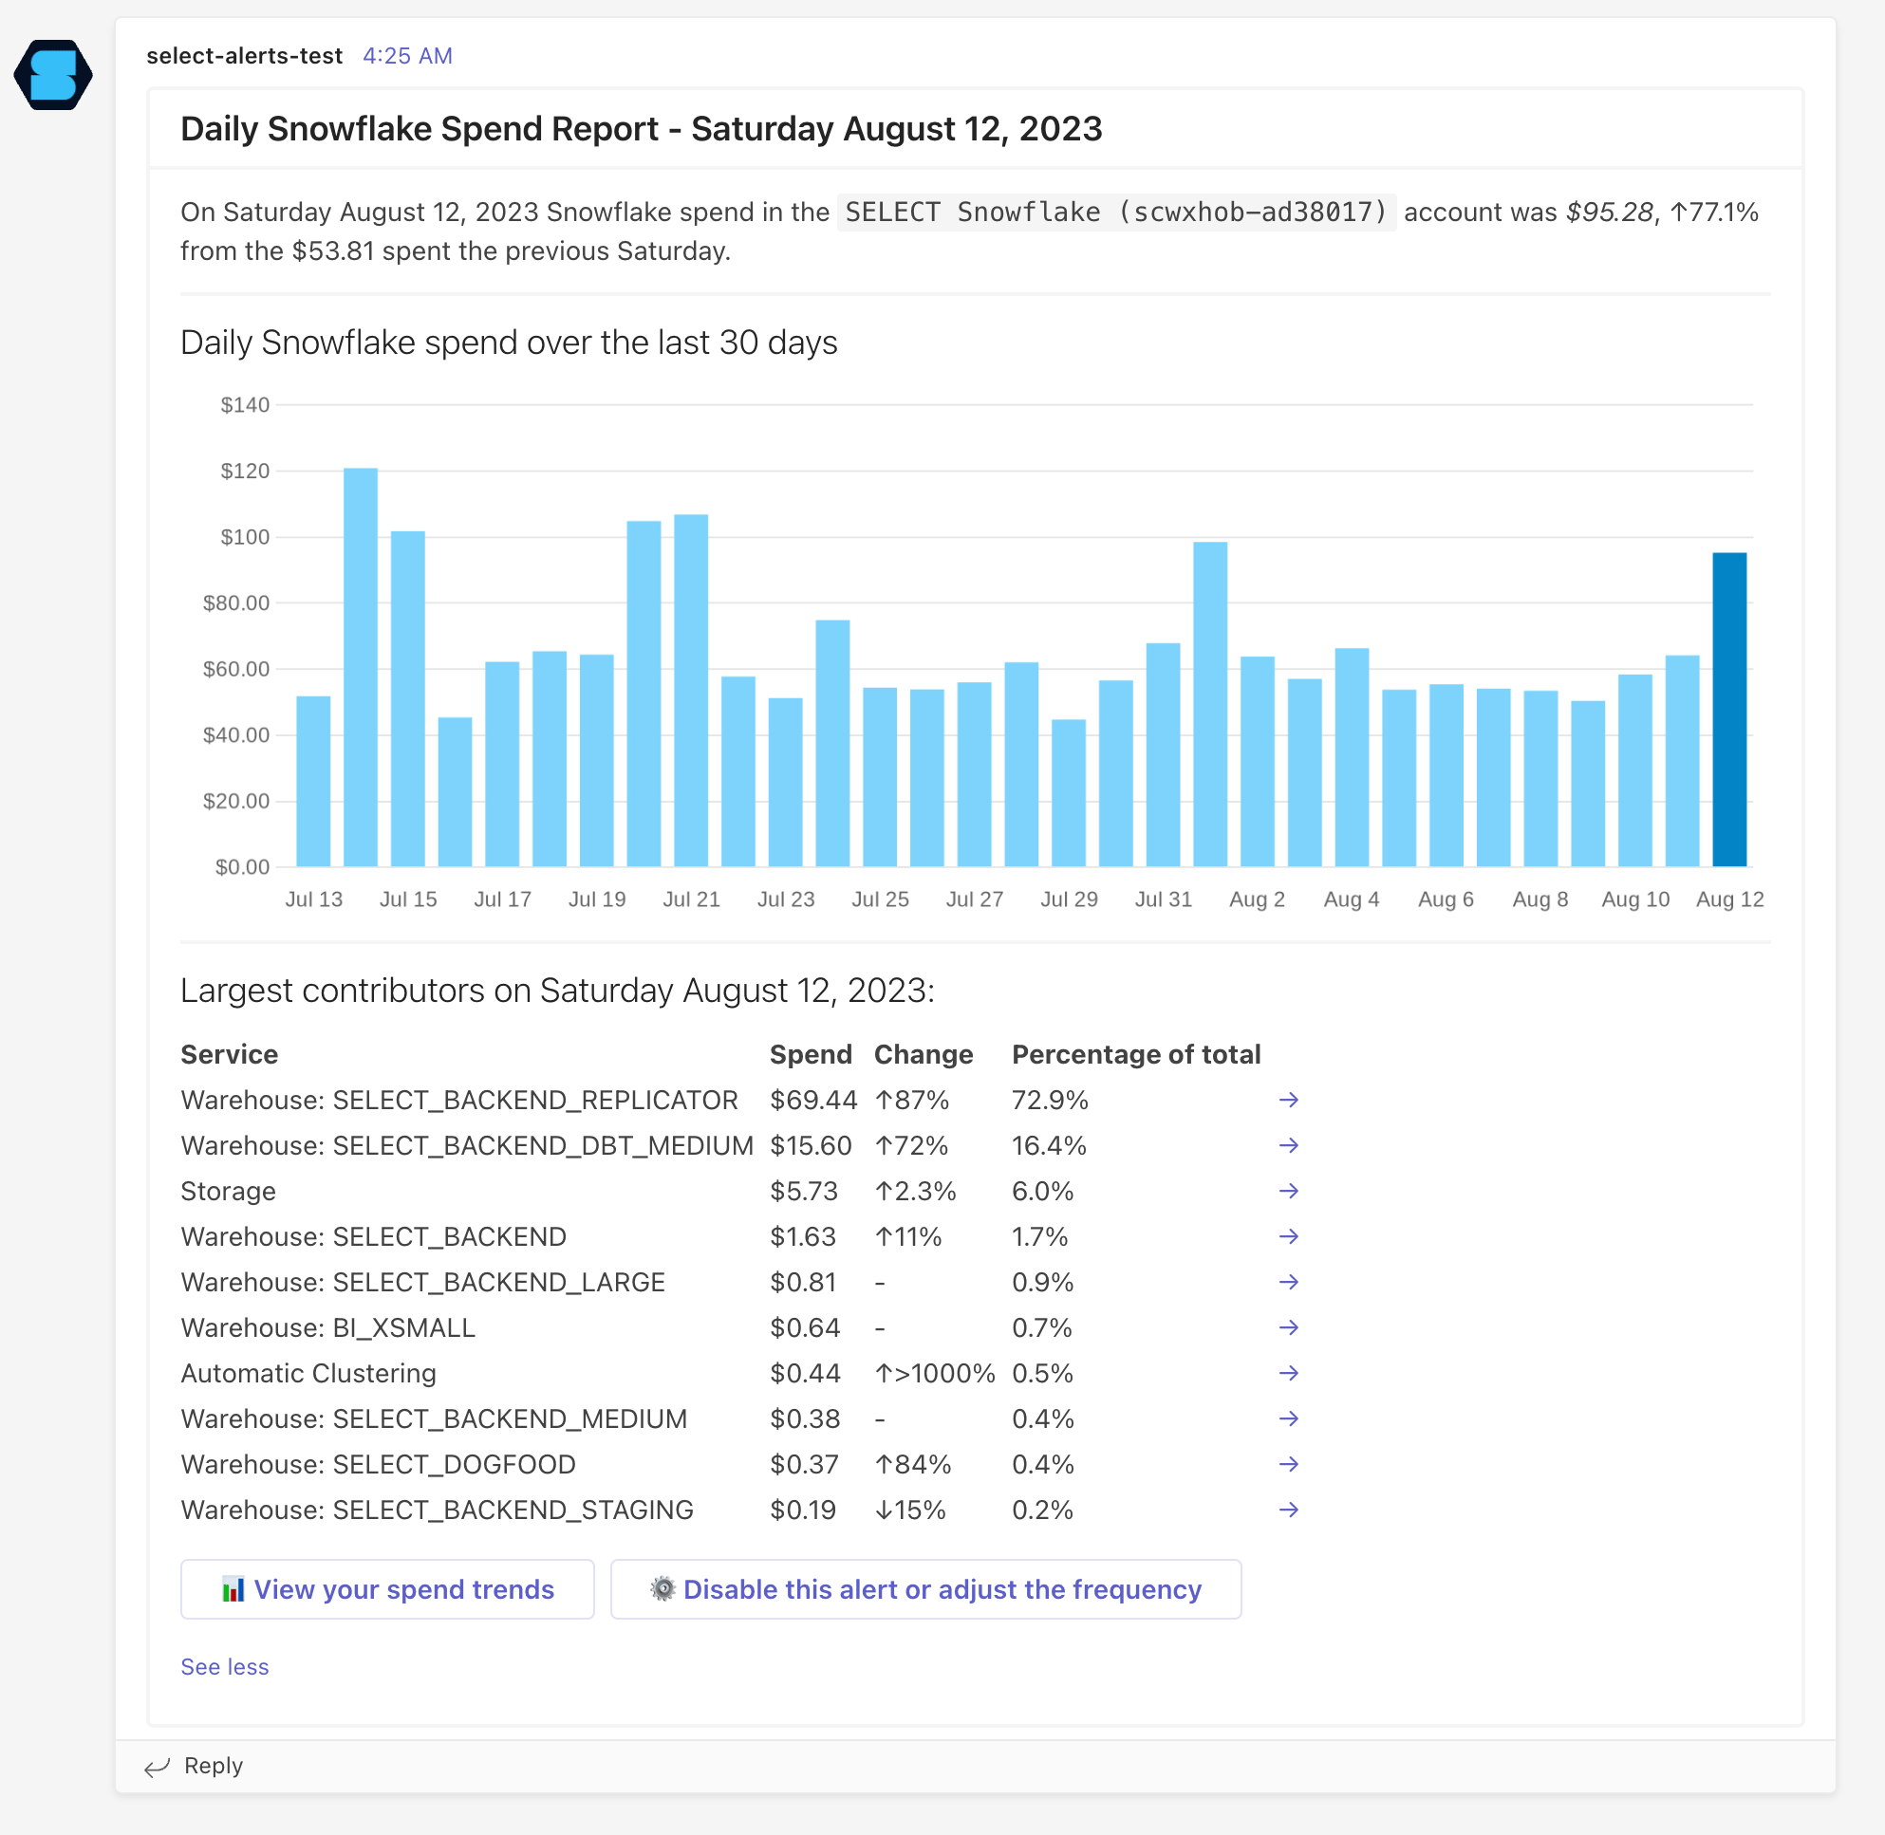The width and height of the screenshot is (1885, 1835).
Task: Click the $140 y-axis label
Action: point(245,405)
